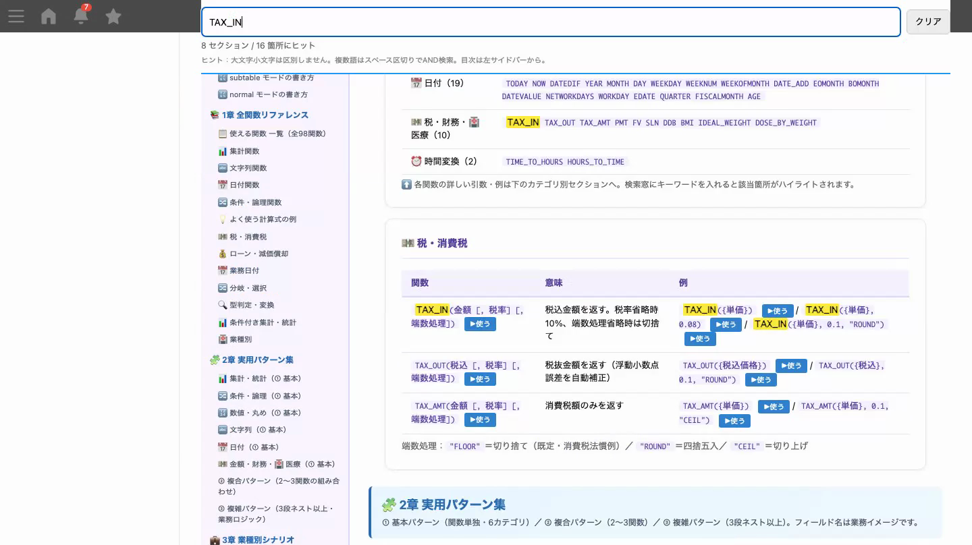The image size is (972, 545).
Task: Select 日付関数 in sidebar
Action: tap(239, 185)
